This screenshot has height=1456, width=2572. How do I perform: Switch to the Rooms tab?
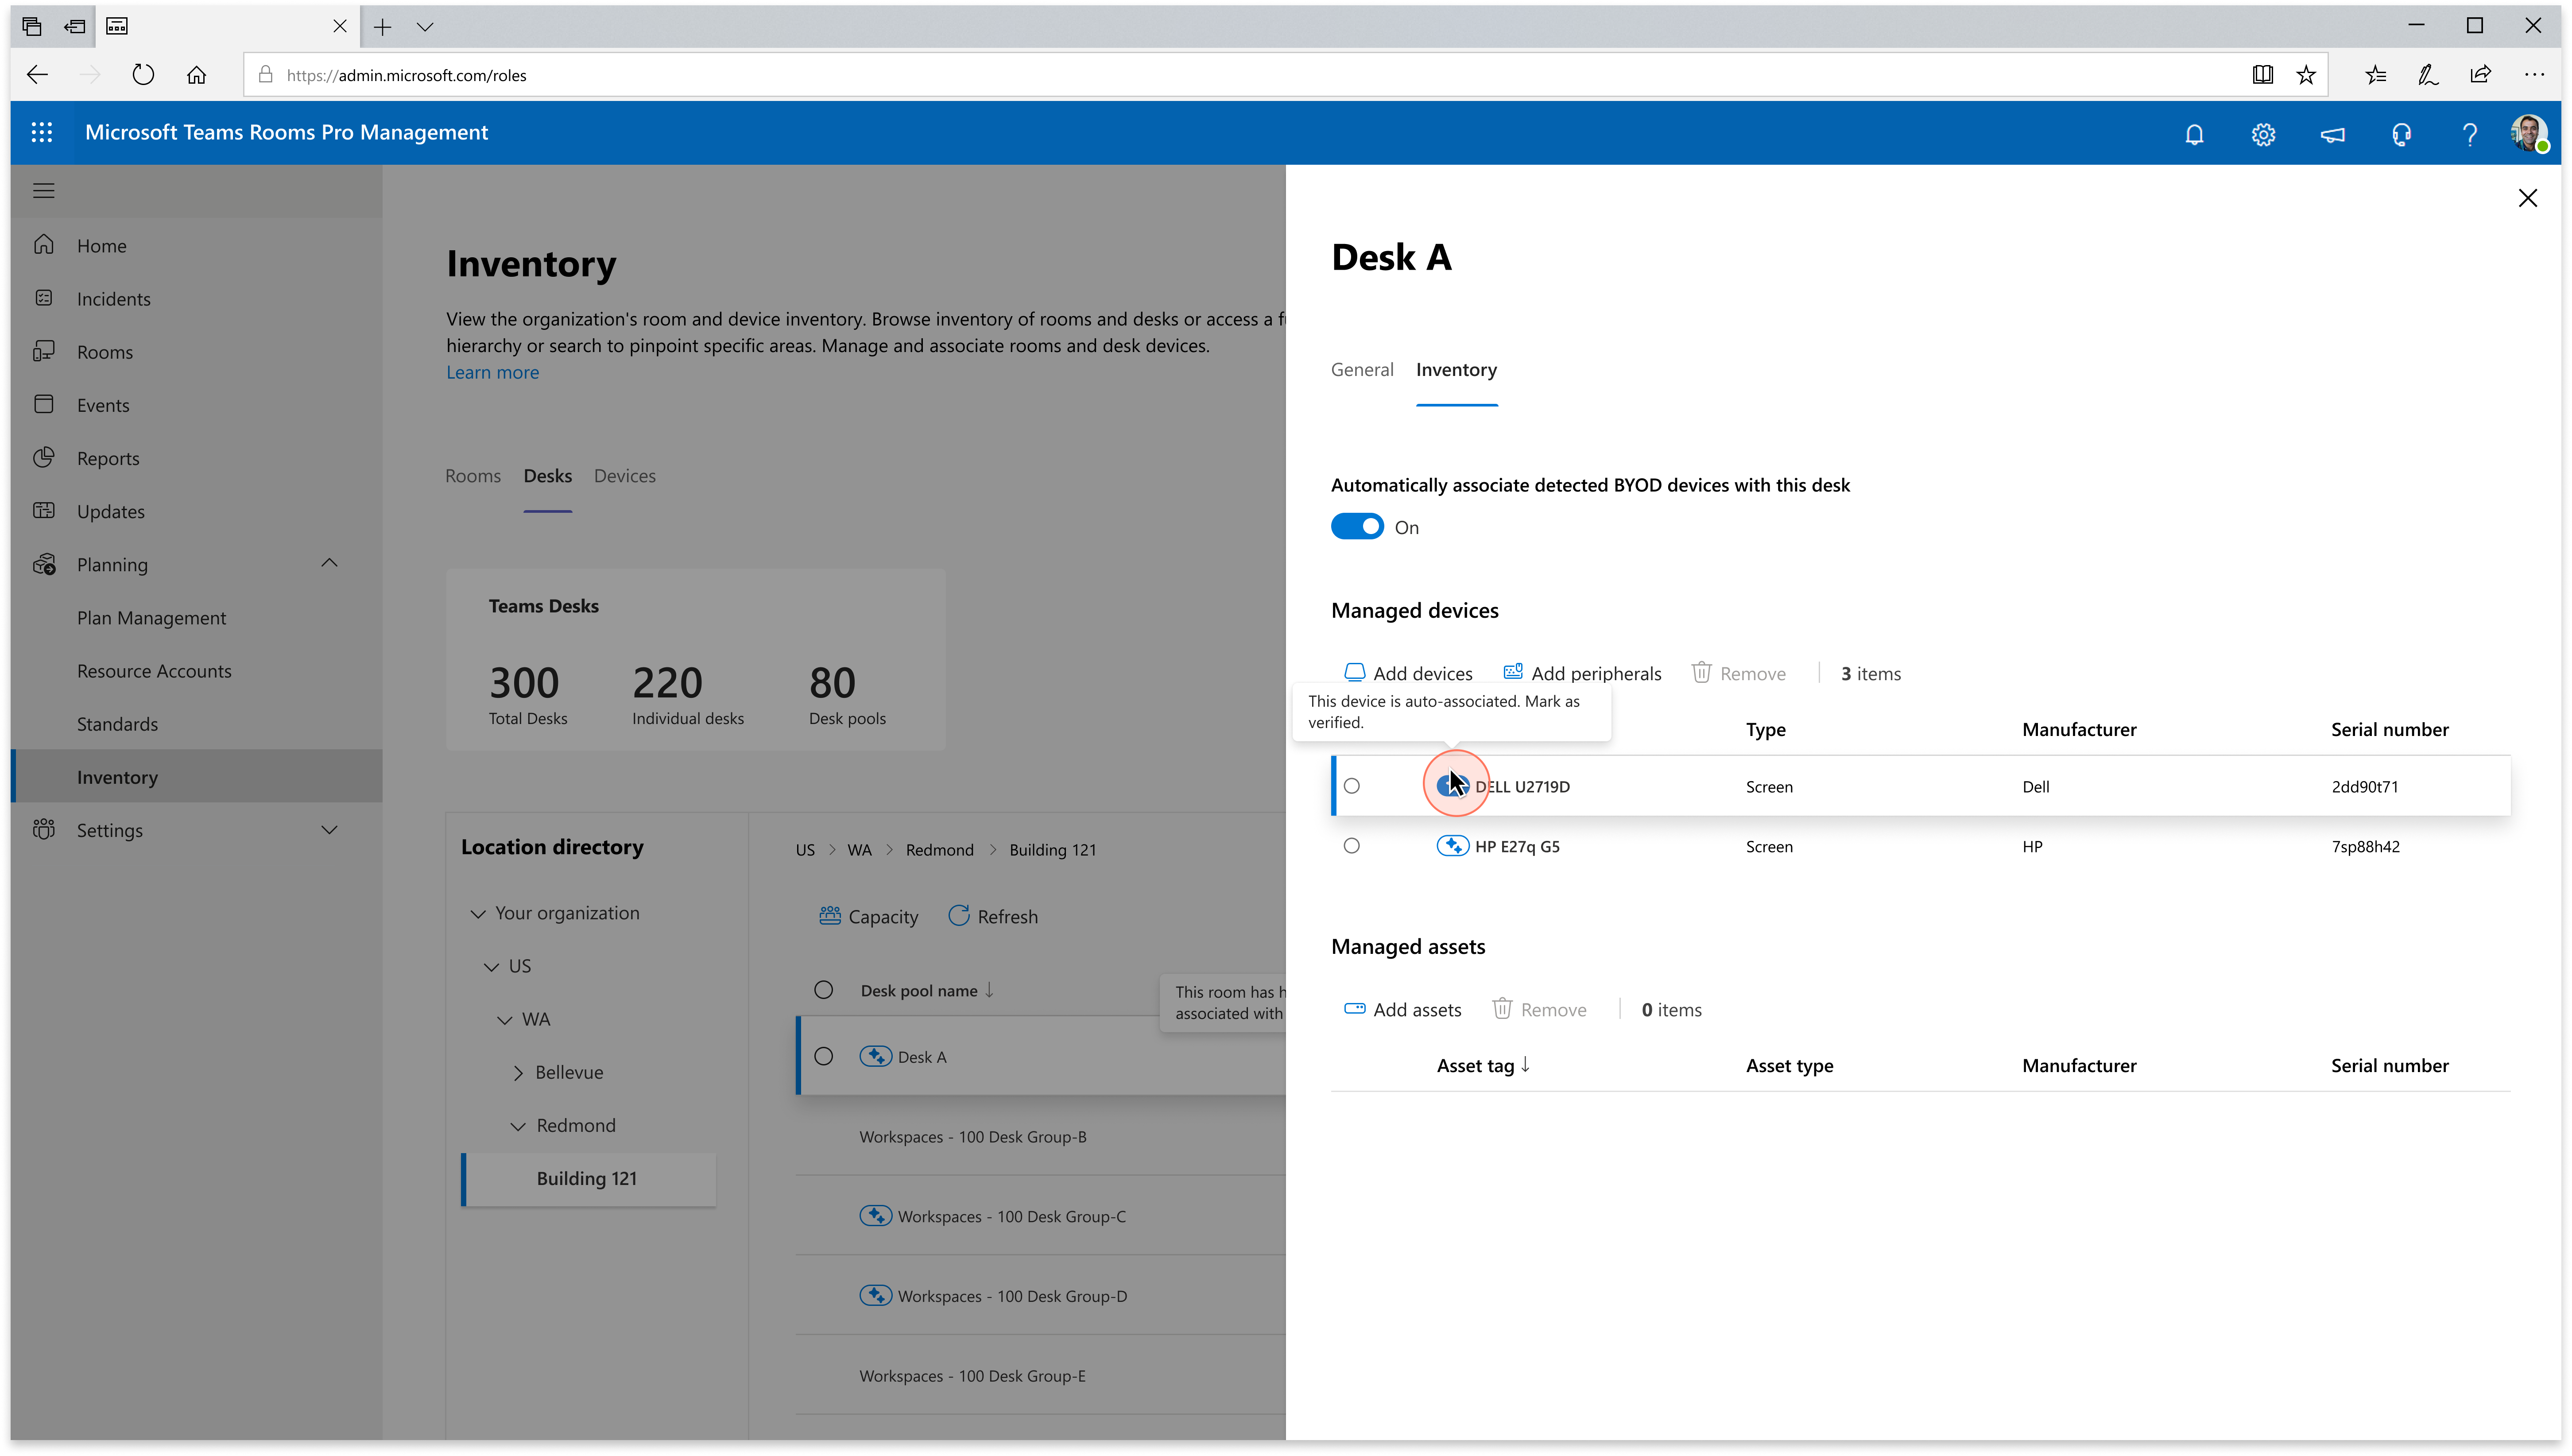click(x=473, y=476)
